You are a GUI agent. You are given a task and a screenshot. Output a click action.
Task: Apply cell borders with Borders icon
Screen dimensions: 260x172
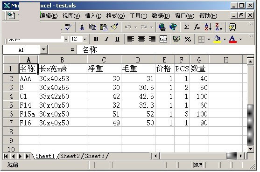[x=201, y=39]
